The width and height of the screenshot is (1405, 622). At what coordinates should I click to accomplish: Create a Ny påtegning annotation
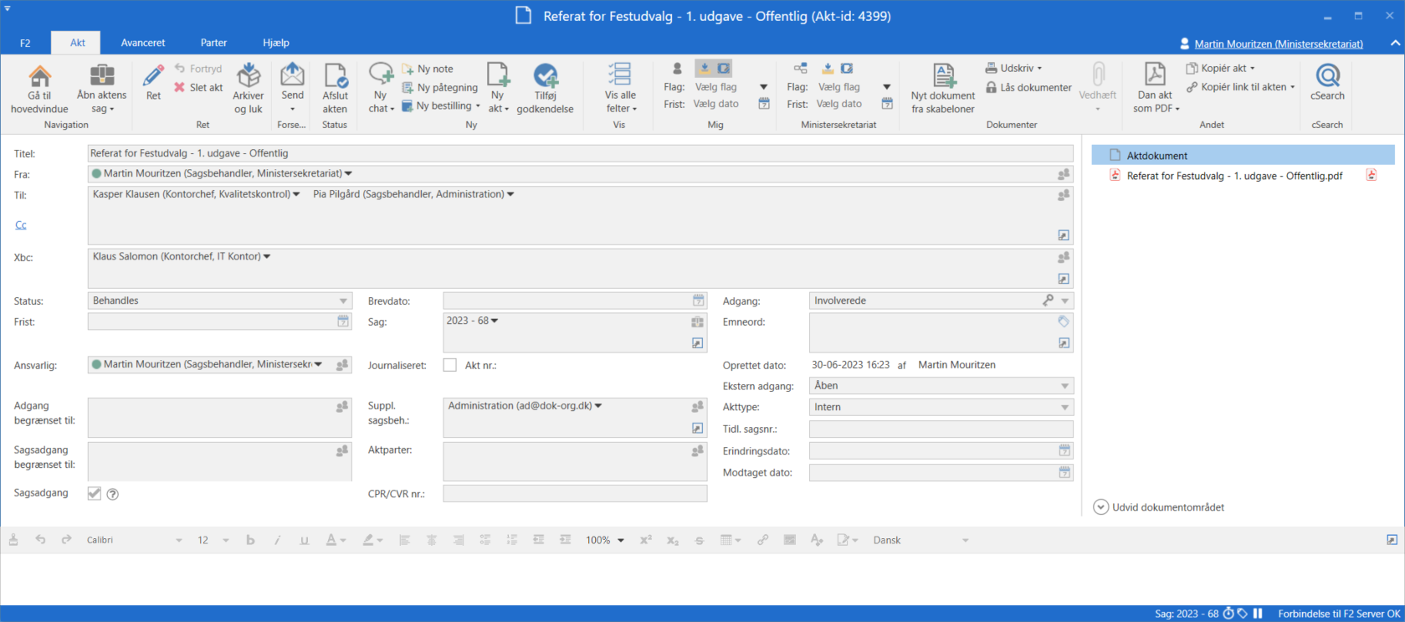pos(439,87)
